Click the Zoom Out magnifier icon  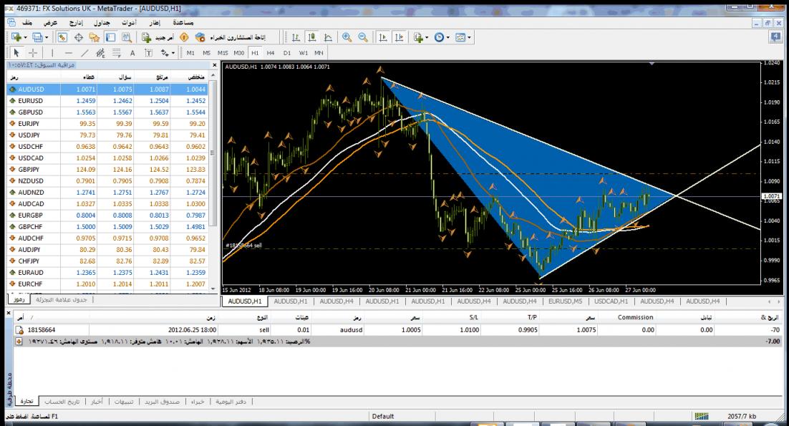[x=363, y=37]
